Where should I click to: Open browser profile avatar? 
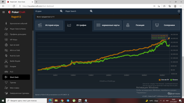pos(175,6)
